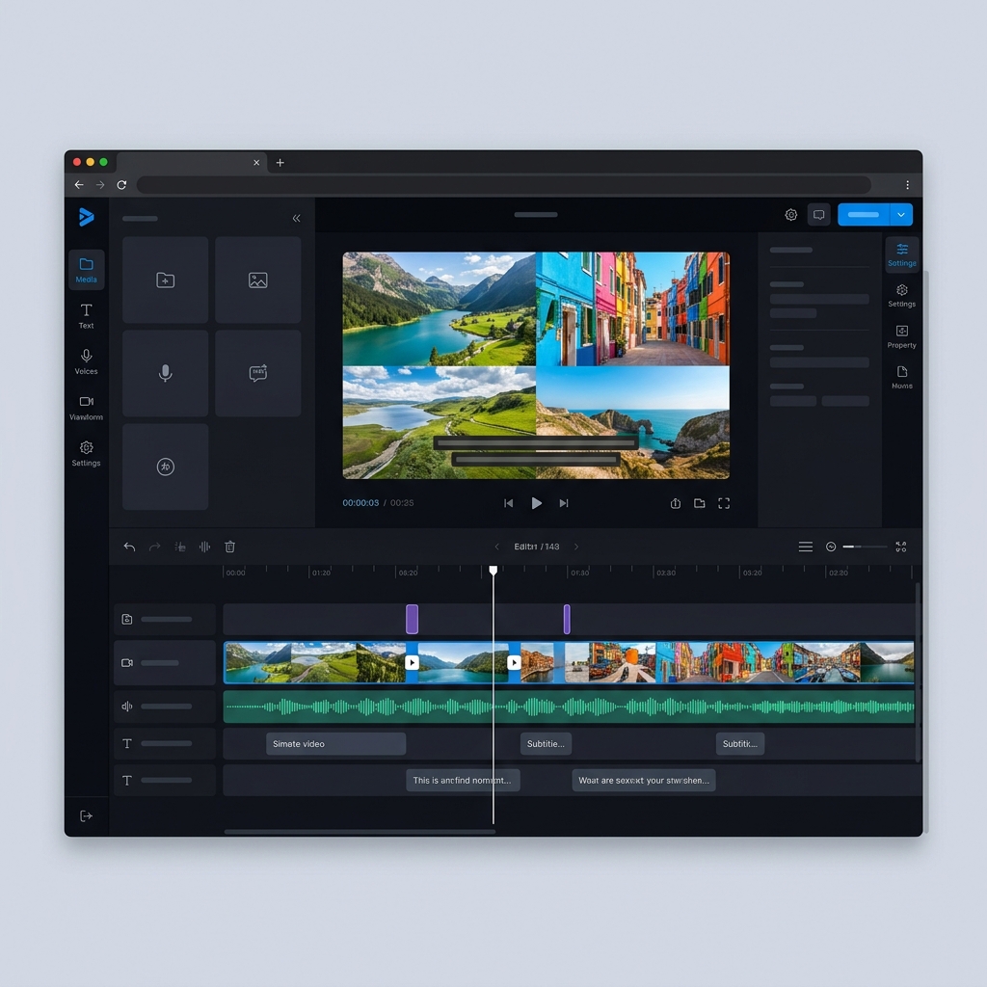This screenshot has width=987, height=987.
Task: Click the first text track T icon
Action: [127, 743]
